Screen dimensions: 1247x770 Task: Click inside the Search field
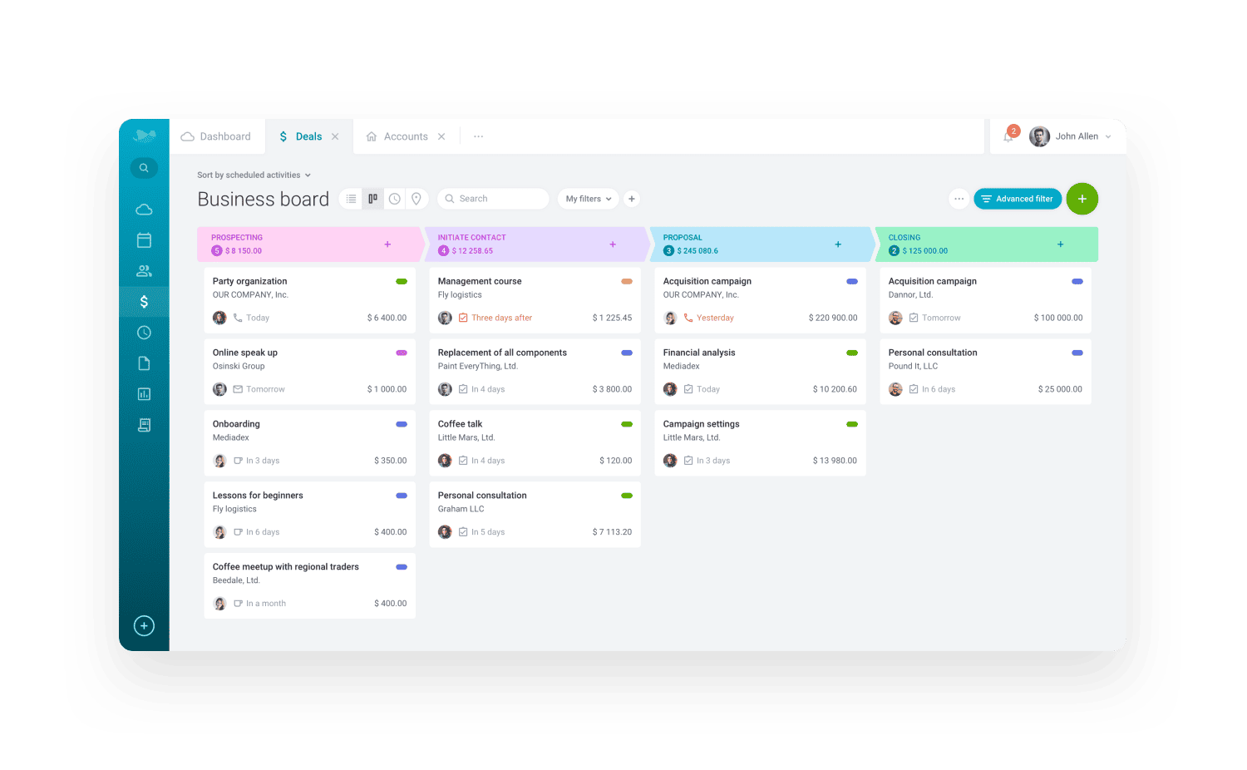point(493,199)
